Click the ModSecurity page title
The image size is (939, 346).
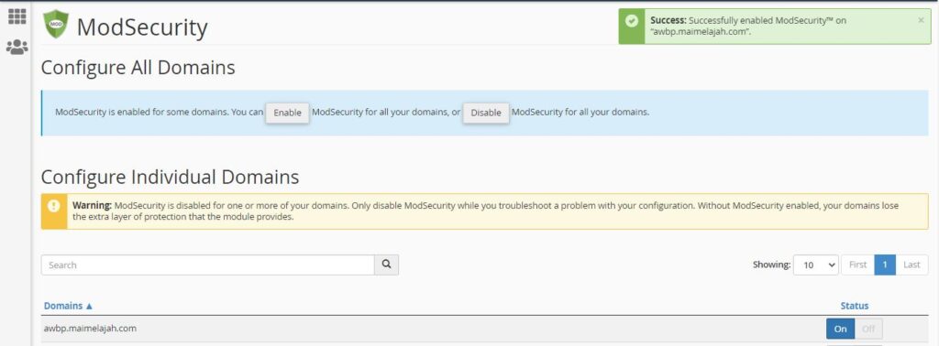point(142,27)
